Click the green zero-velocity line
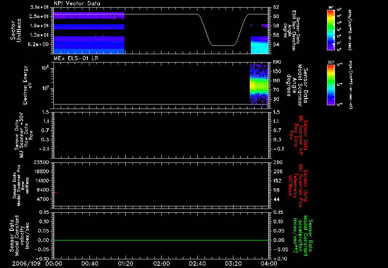Image resolution: width=388 pixels, height=268 pixels. click(x=161, y=240)
